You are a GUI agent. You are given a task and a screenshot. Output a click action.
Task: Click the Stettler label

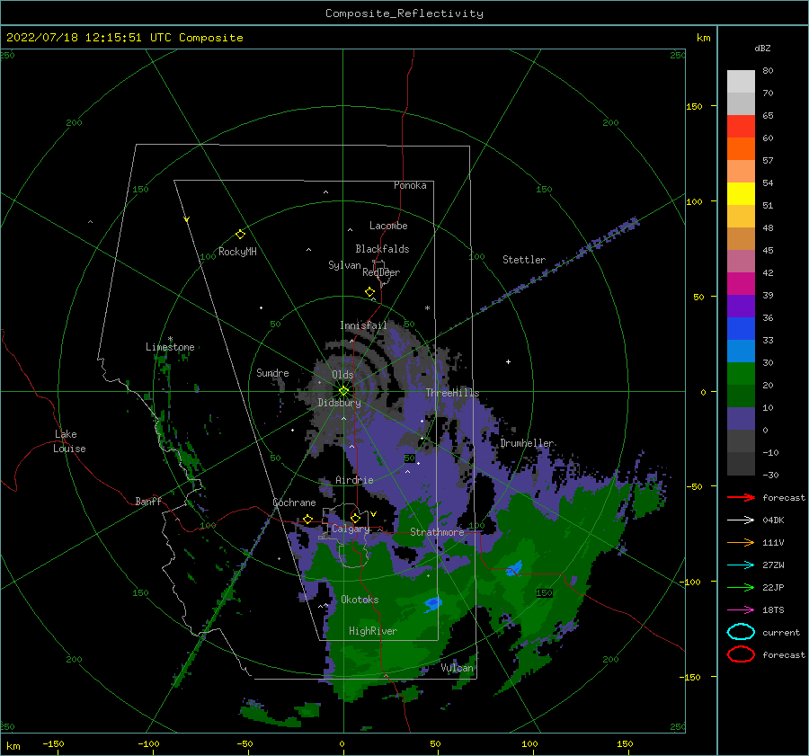click(524, 260)
